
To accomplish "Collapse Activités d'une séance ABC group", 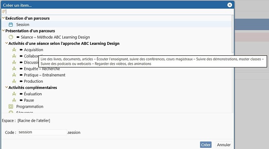I will (7, 43).
